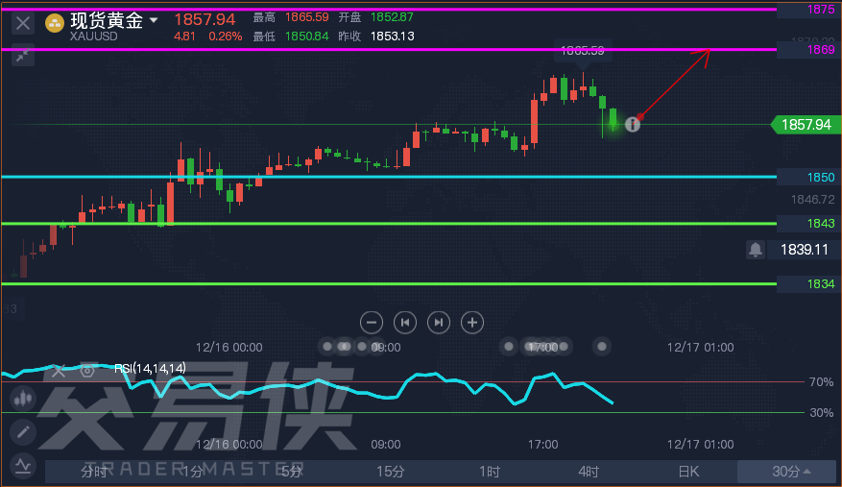Switch to the 分时 timeframe tab

coord(94,472)
